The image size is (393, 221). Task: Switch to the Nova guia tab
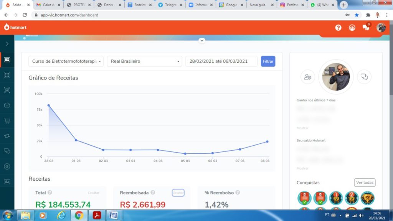pos(261,5)
